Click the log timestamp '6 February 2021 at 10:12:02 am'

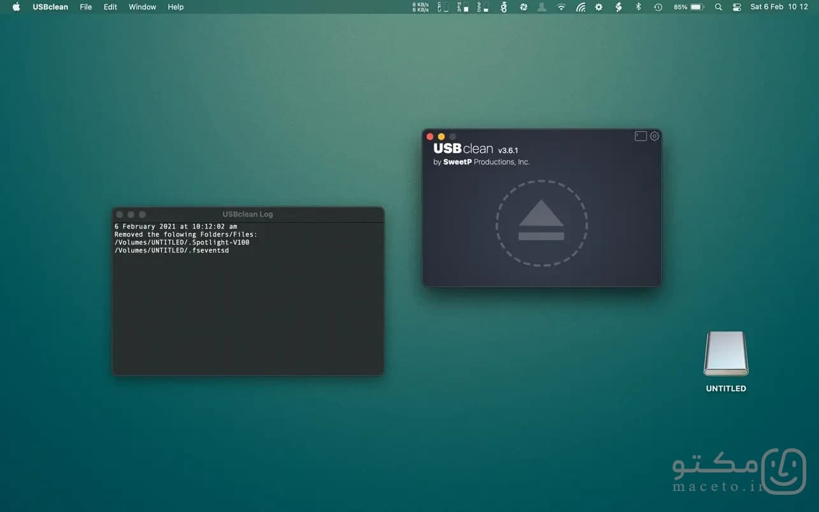(176, 227)
